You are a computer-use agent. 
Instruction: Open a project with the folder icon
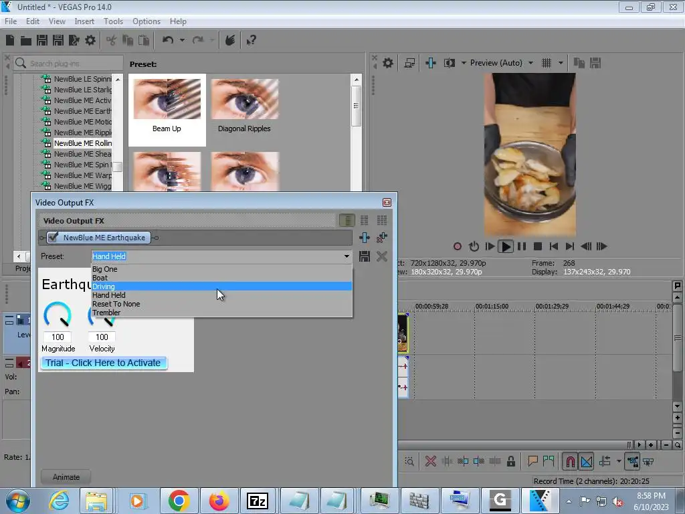pyautogui.click(x=26, y=41)
